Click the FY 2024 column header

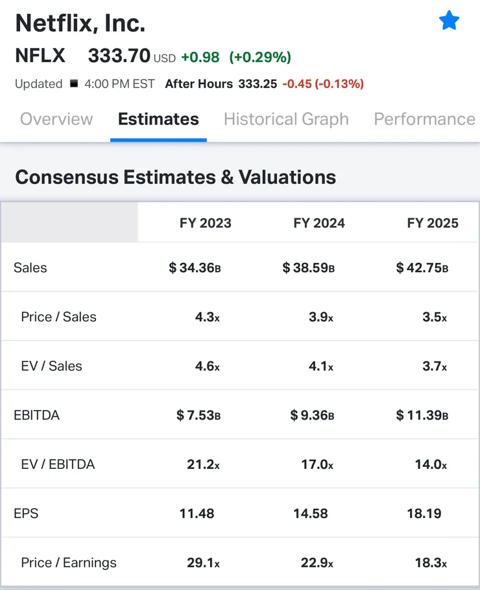click(318, 223)
